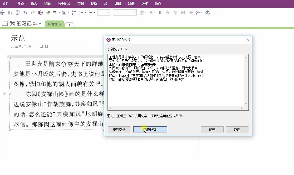Open the 对象 ribbon tab
The image size is (294, 175).
pos(131,4)
